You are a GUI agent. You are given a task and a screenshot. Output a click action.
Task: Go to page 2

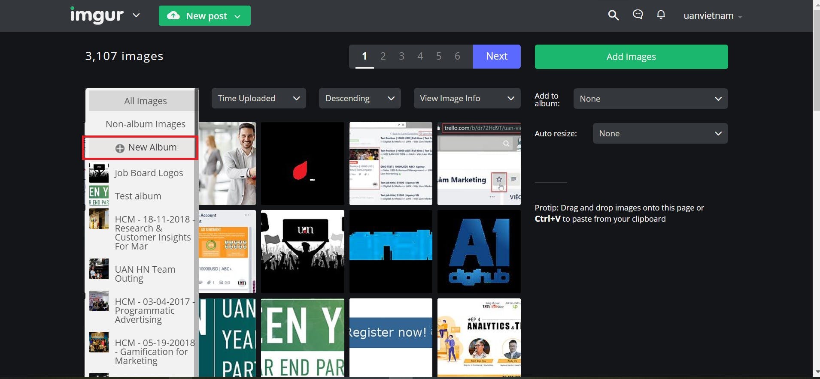[x=383, y=56]
